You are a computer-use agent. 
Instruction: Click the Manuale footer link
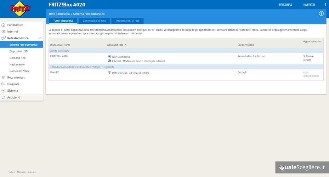click(x=21, y=172)
